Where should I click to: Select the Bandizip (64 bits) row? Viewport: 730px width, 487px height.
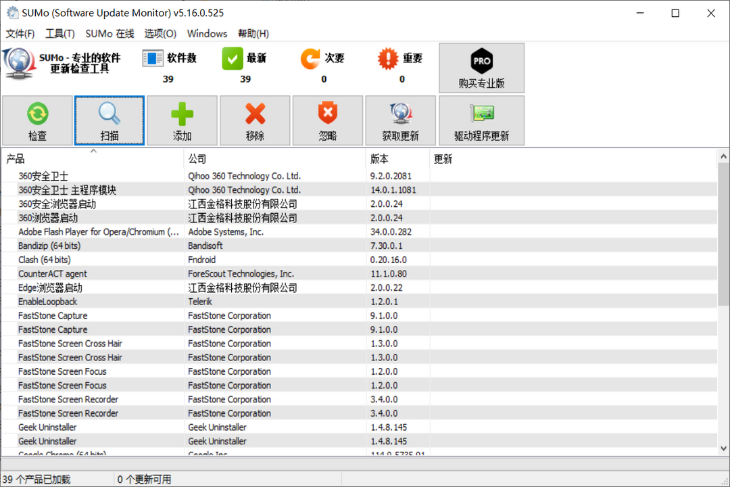click(x=49, y=246)
